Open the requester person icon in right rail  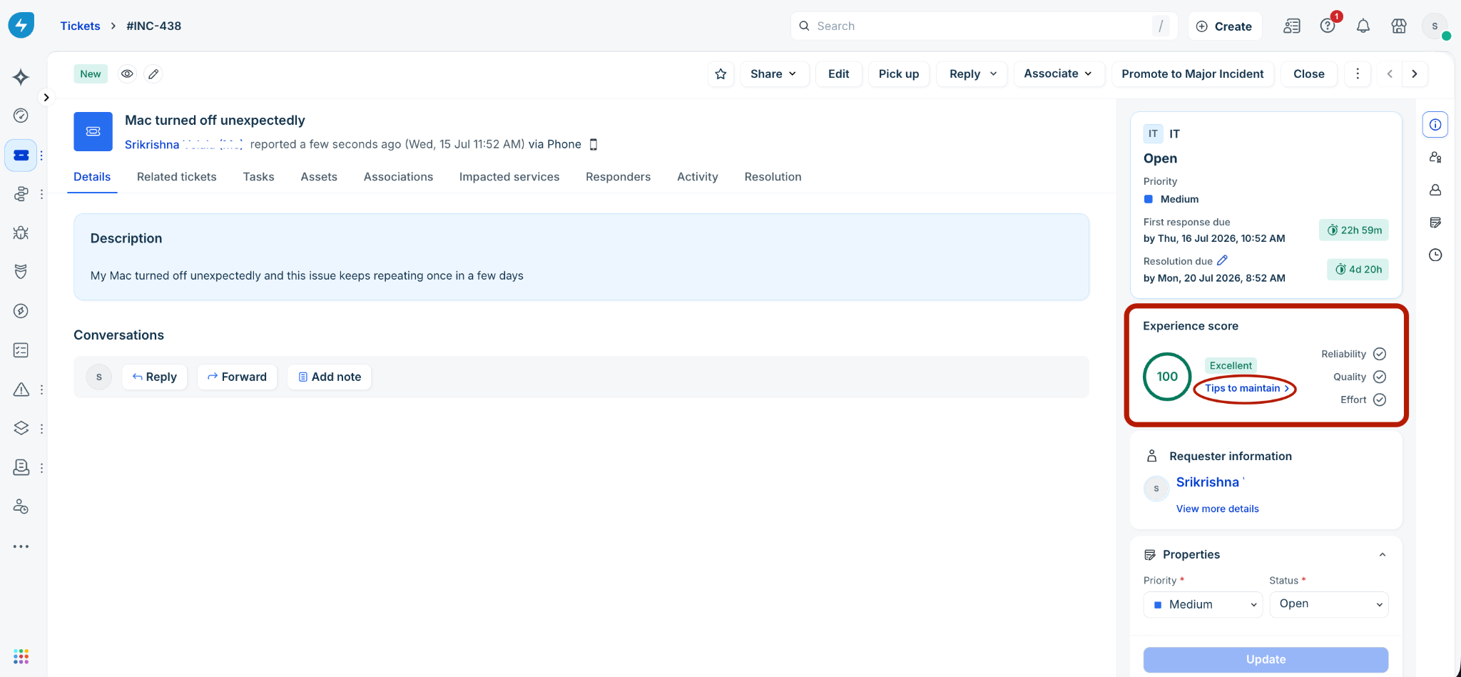pos(1435,190)
